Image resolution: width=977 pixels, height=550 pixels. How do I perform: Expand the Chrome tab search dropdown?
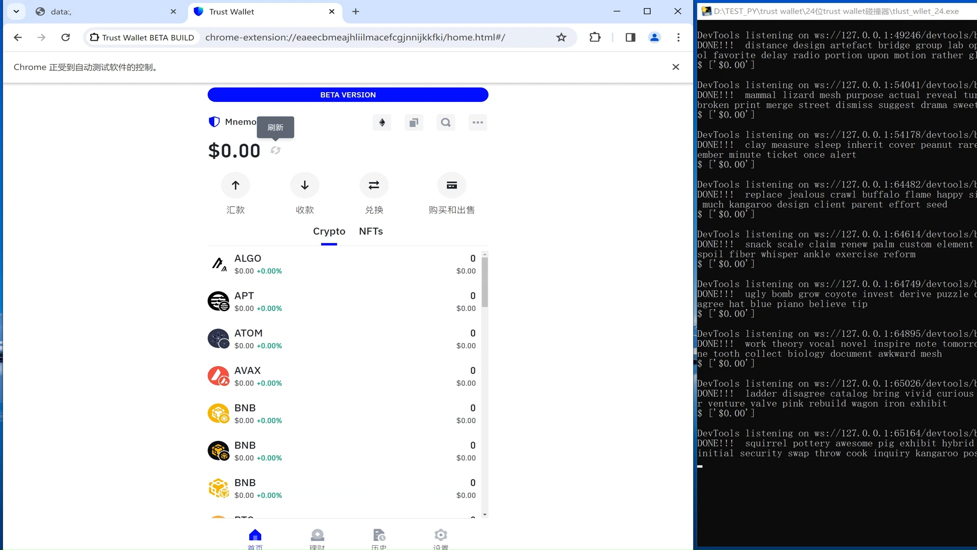pos(16,12)
